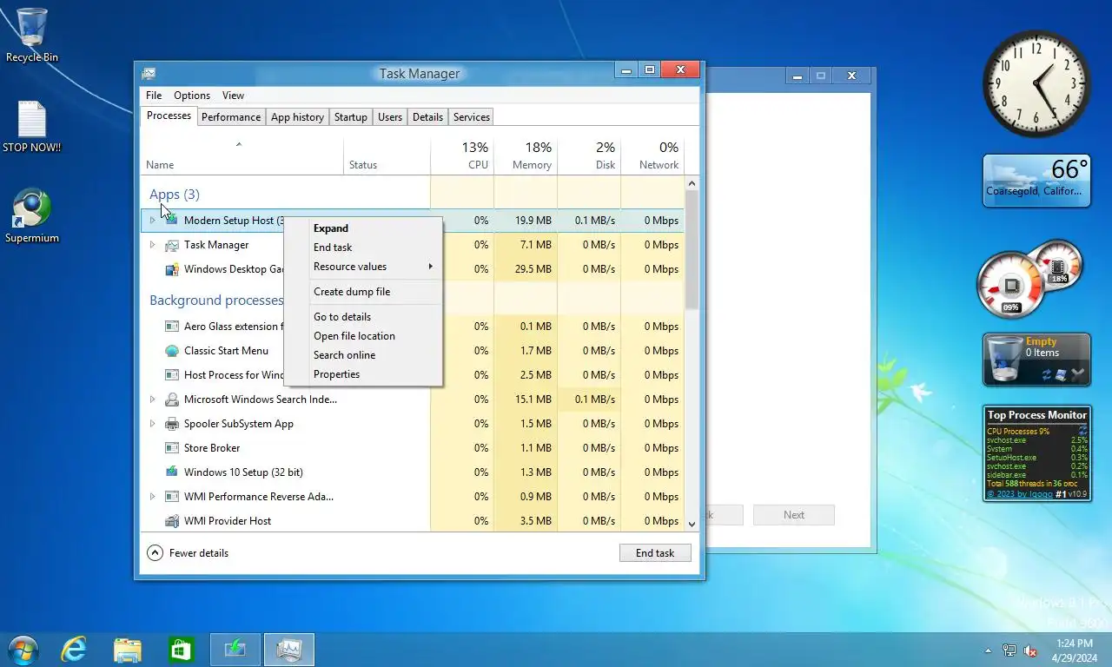
Task: Switch to the App history tab
Action: point(297,117)
